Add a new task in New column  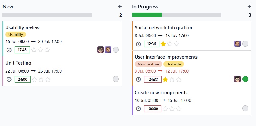[120, 7]
